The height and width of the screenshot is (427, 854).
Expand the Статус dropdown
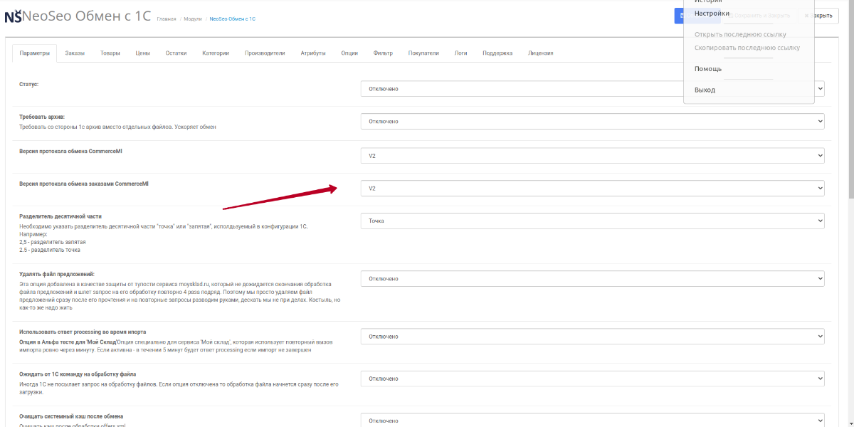593,89
